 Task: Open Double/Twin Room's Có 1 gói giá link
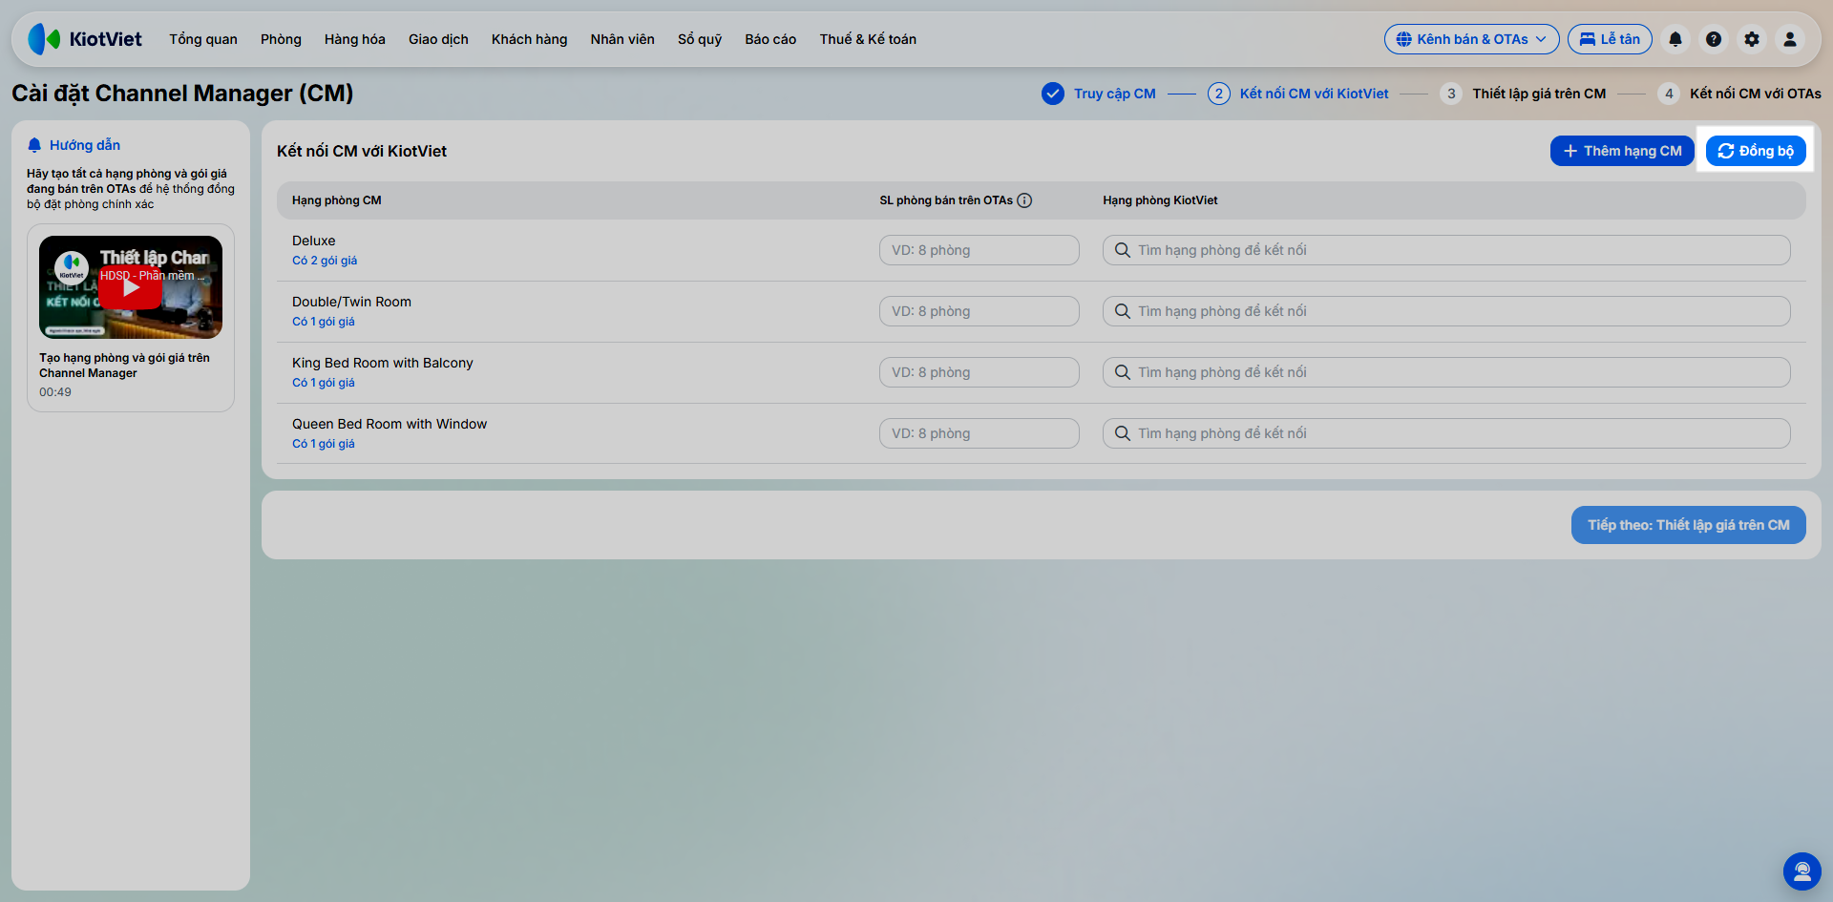[324, 322]
